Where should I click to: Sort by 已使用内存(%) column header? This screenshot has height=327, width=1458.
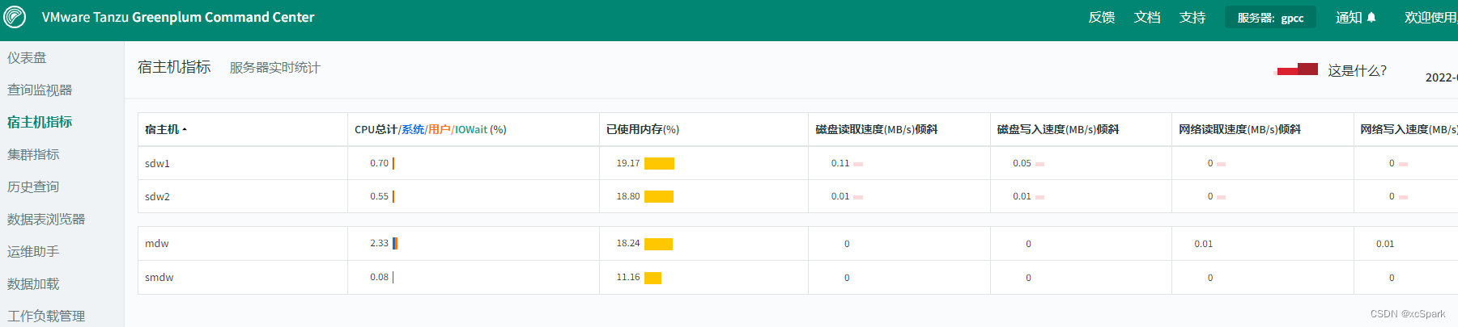tap(643, 129)
